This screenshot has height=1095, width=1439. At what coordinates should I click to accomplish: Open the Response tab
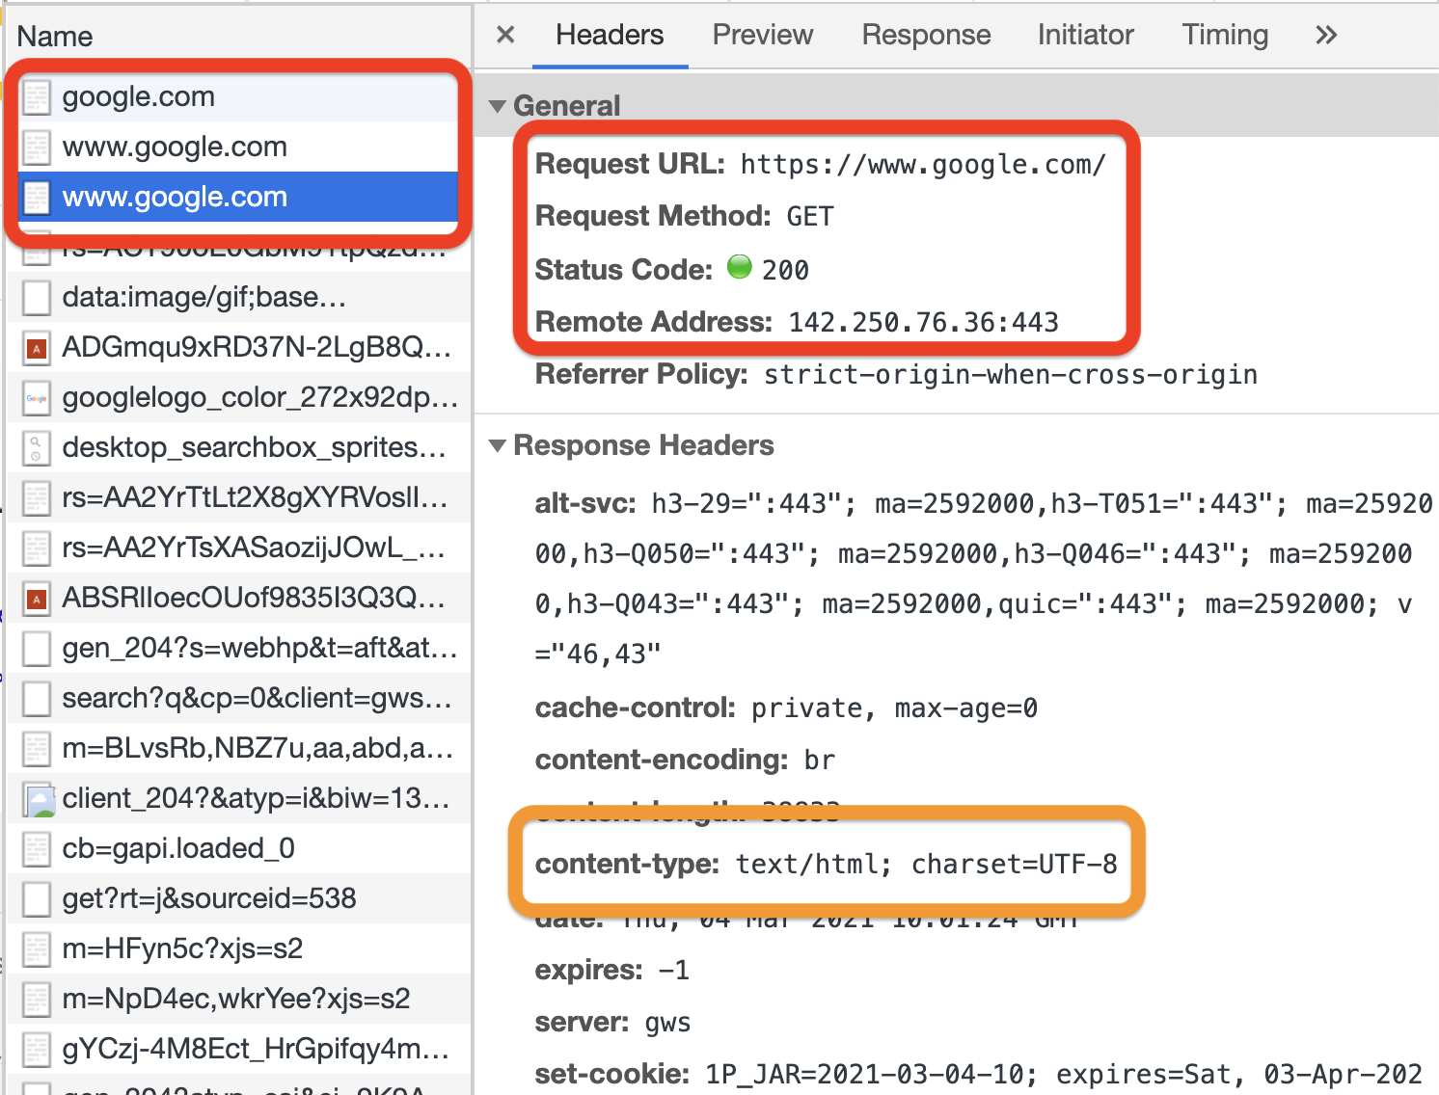[x=926, y=35]
